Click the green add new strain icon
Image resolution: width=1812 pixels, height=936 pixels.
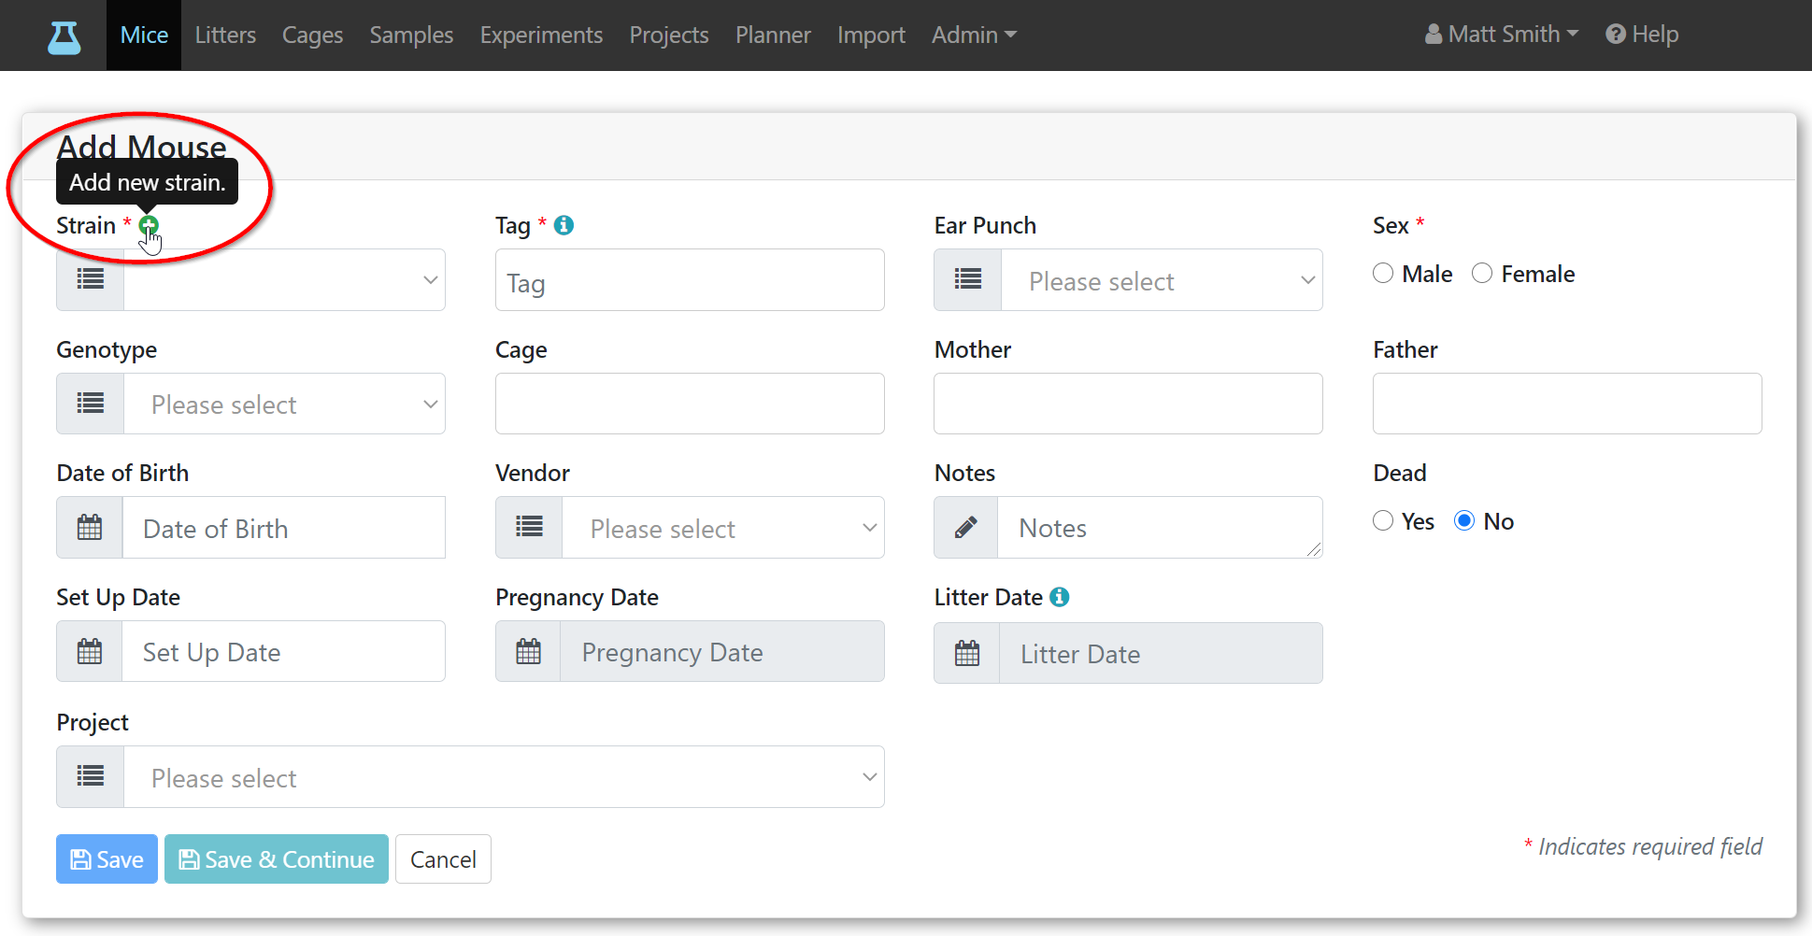click(149, 225)
